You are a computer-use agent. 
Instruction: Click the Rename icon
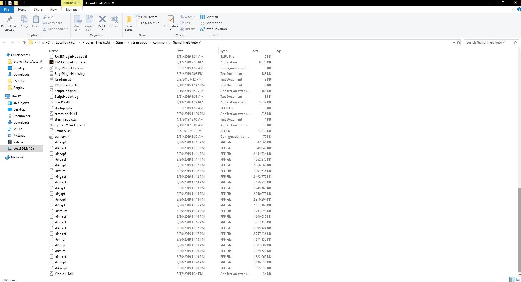(x=115, y=19)
